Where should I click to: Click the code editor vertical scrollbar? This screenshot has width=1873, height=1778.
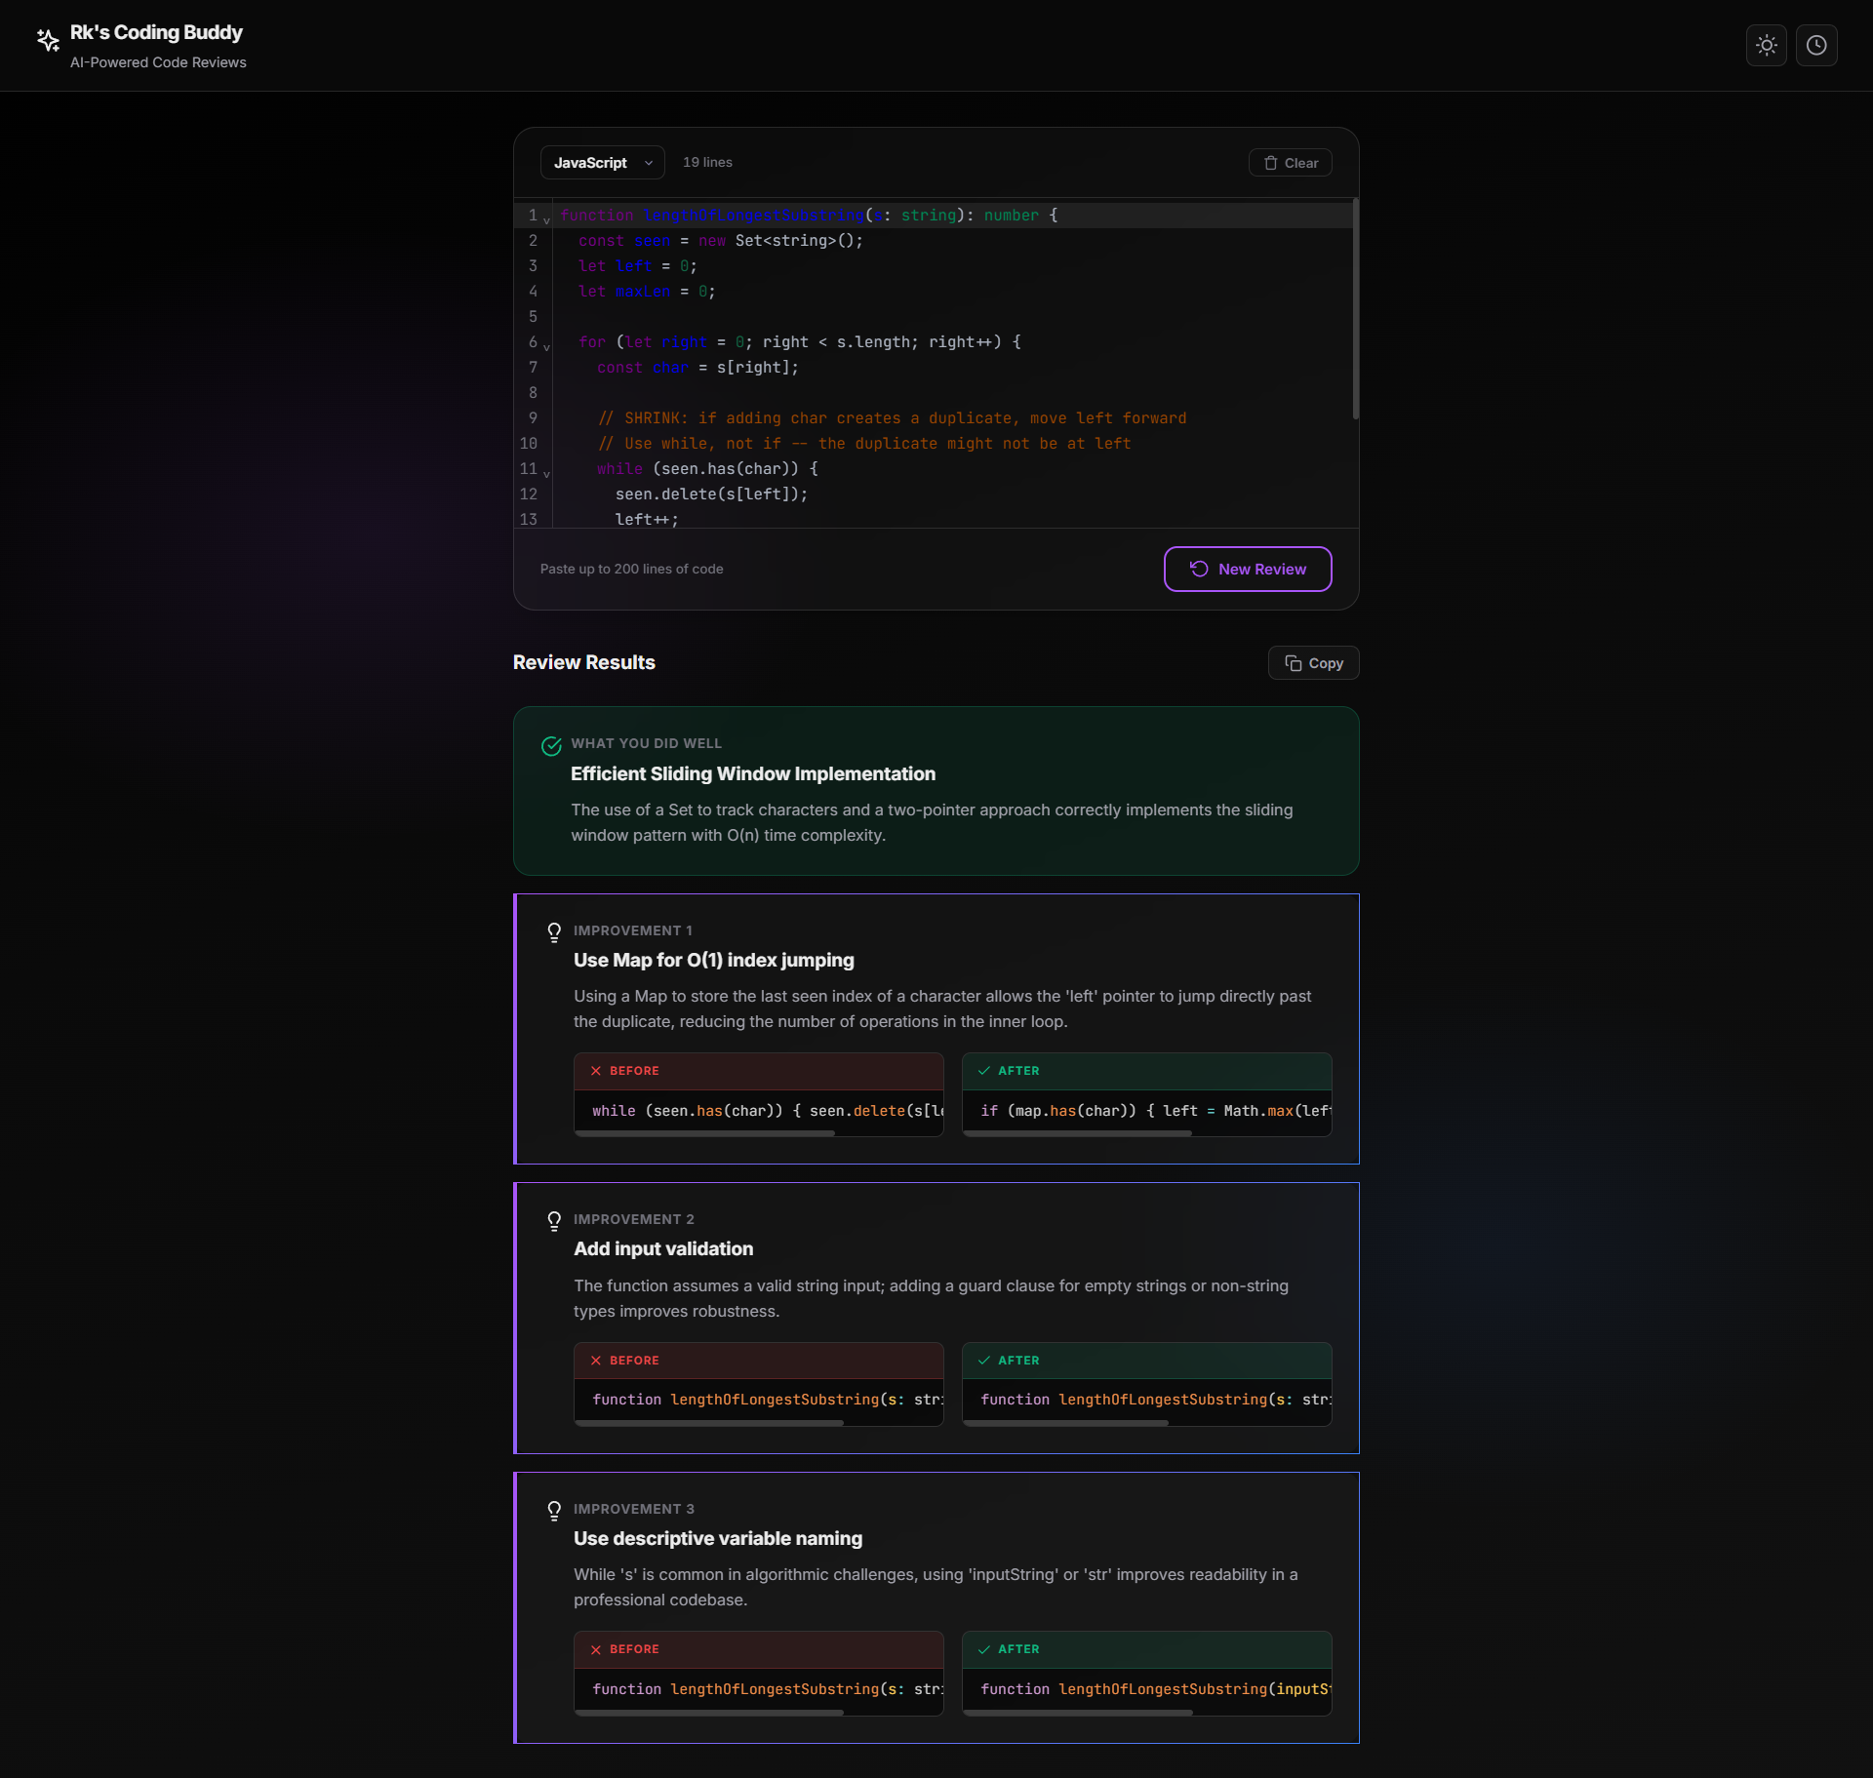[x=1355, y=309]
